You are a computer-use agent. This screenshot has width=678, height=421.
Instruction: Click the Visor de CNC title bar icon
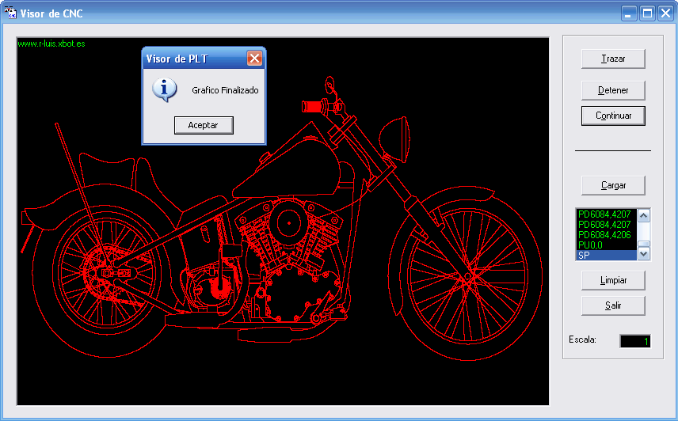coord(10,13)
